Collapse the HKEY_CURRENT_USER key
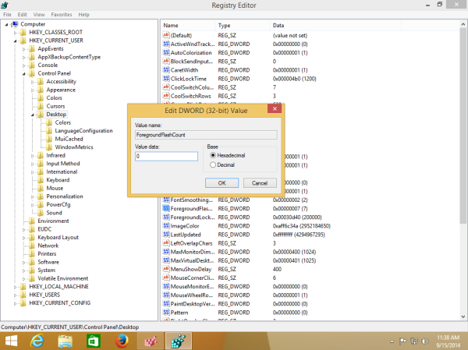Image resolution: width=468 pixels, height=350 pixels. [x=16, y=41]
